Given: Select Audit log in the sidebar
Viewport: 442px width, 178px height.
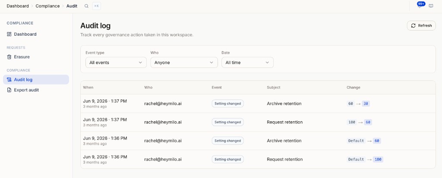Looking at the screenshot, I should tap(36, 80).
